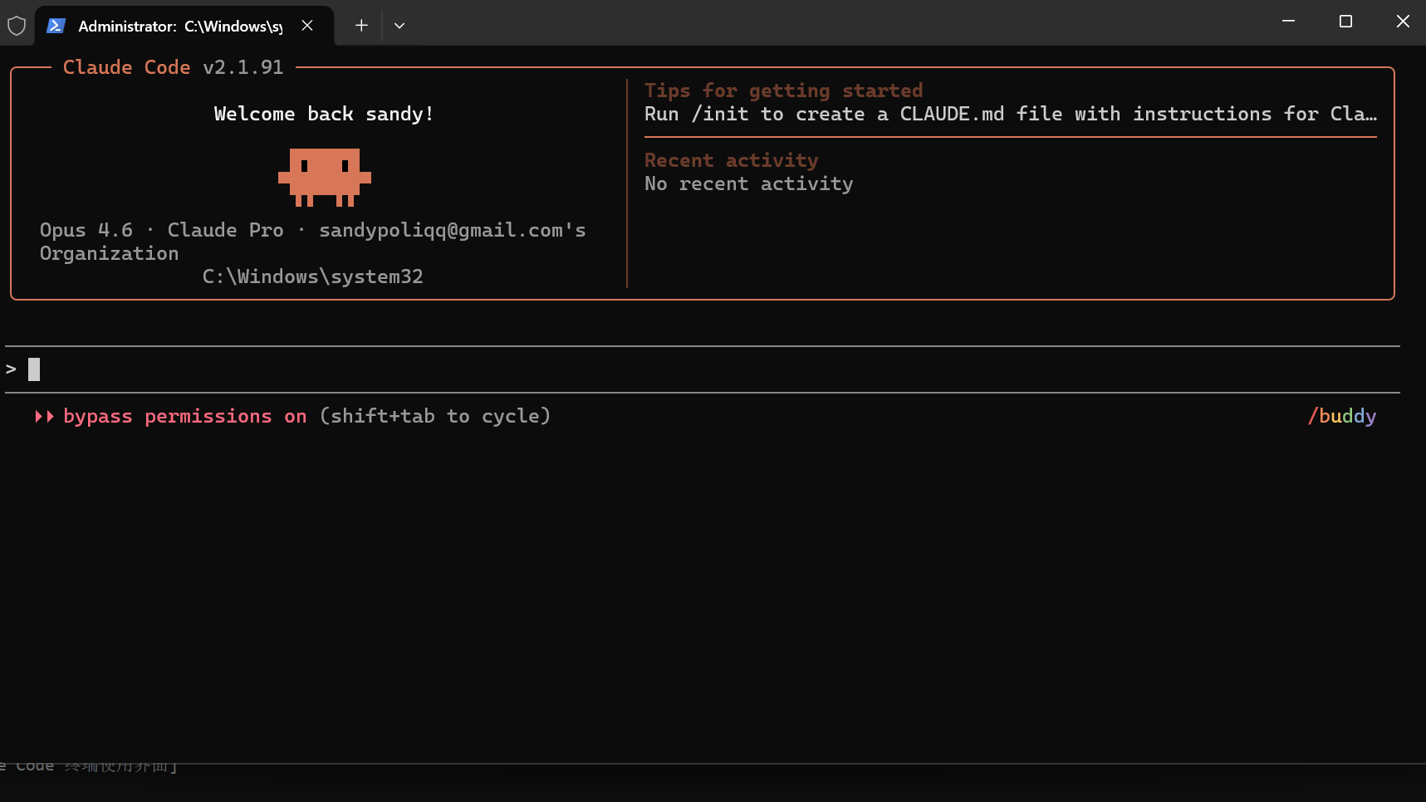Click the 'No recent activity' text

point(749,183)
